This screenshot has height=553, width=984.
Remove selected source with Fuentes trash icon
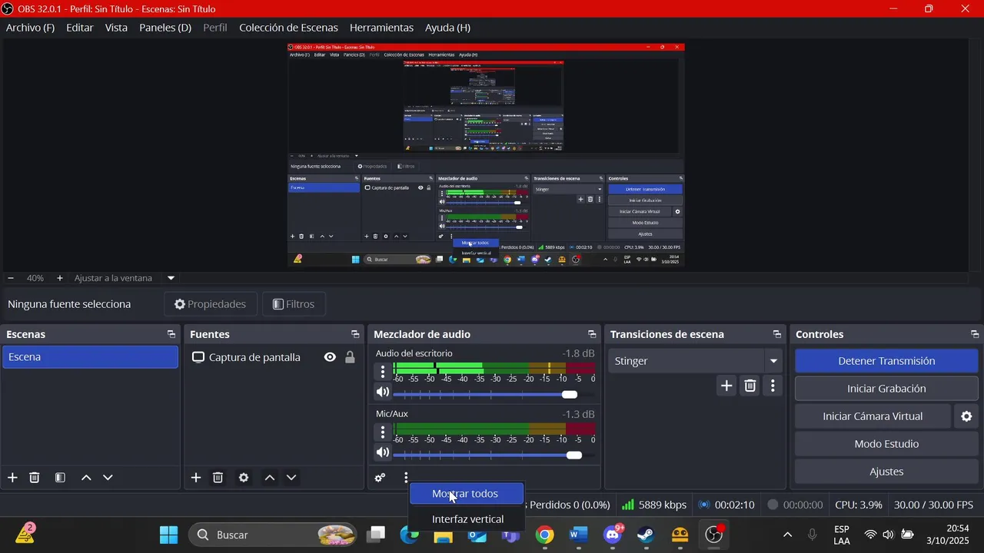pyautogui.click(x=218, y=478)
